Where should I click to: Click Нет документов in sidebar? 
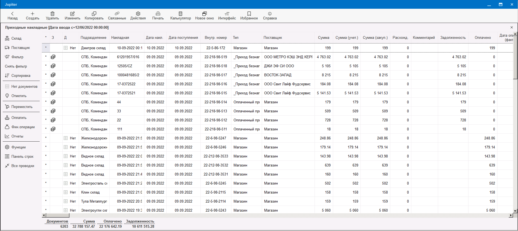[x=21, y=87]
